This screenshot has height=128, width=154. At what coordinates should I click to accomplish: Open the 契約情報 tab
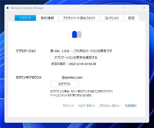[x=47, y=18]
